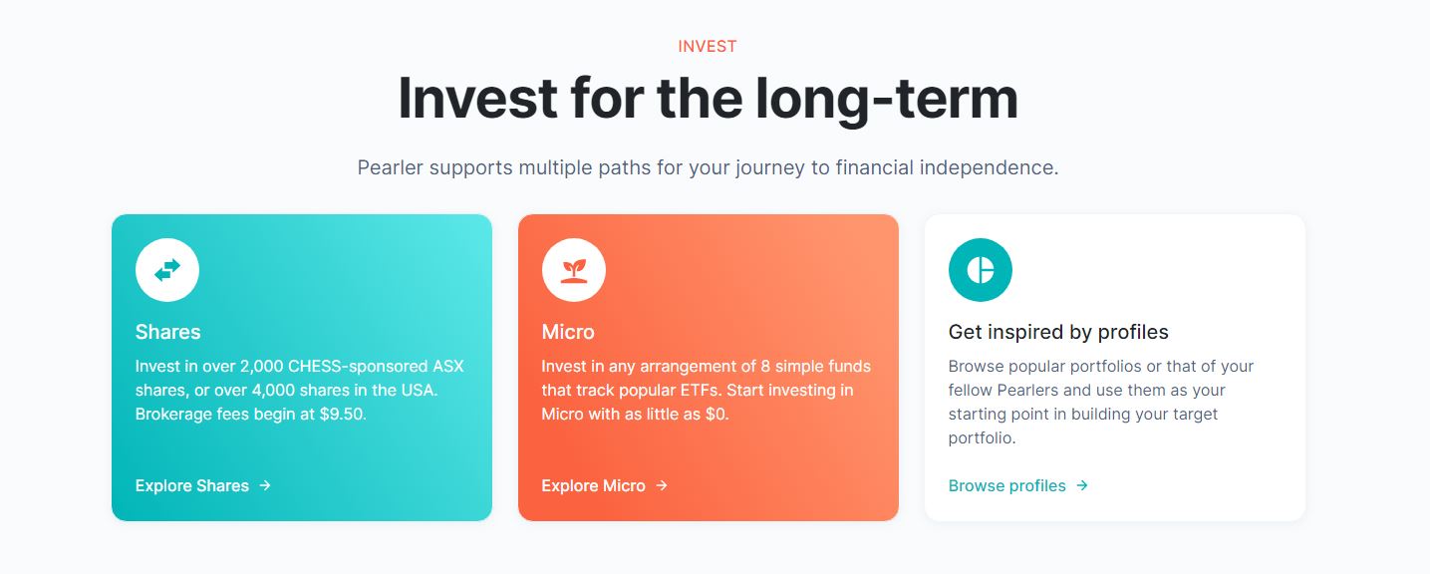Click the arrow after Browse profiles
The height and width of the screenshot is (574, 1430).
[x=1080, y=486]
